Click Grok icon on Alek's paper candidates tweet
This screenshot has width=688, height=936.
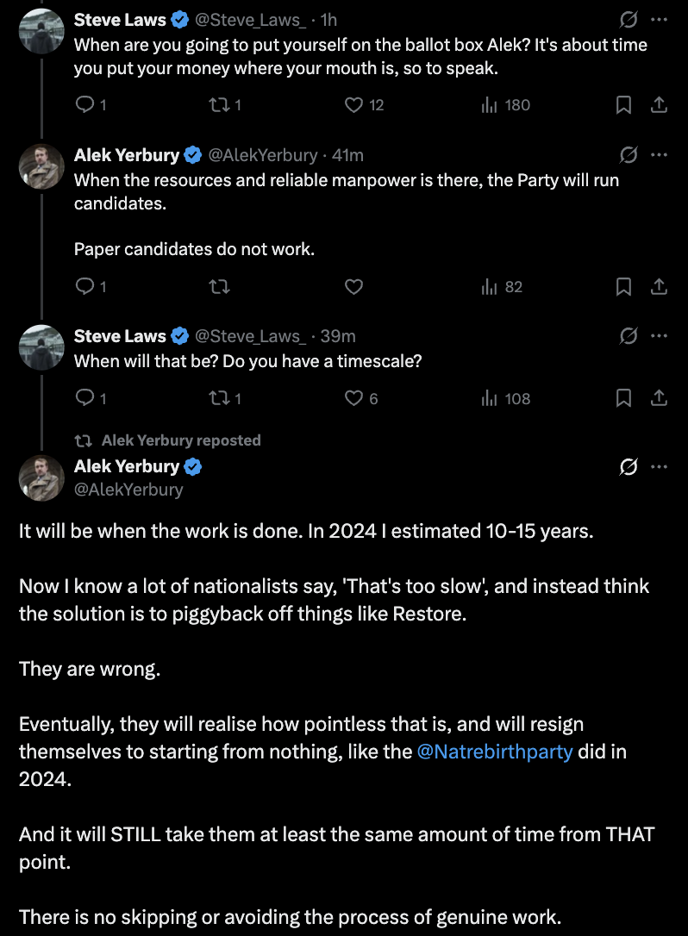point(629,155)
